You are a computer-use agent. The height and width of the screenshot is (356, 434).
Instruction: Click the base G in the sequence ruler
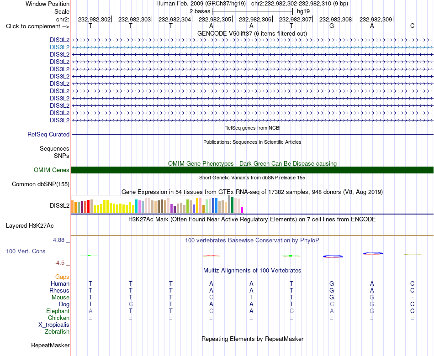[332, 26]
